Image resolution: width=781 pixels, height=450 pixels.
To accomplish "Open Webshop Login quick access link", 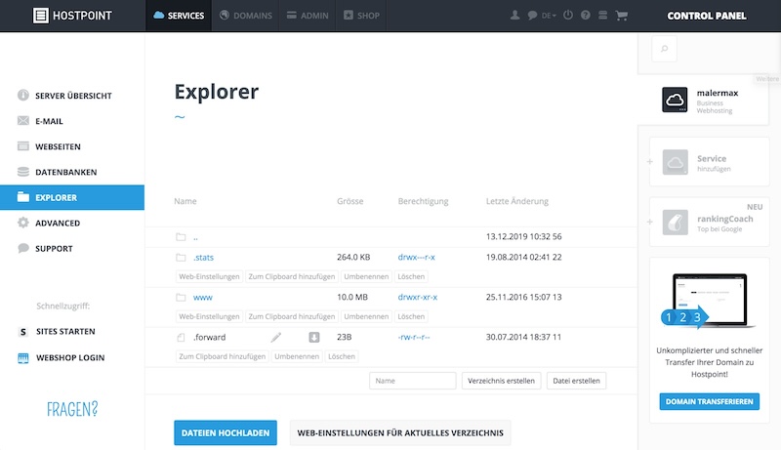I will pos(70,358).
